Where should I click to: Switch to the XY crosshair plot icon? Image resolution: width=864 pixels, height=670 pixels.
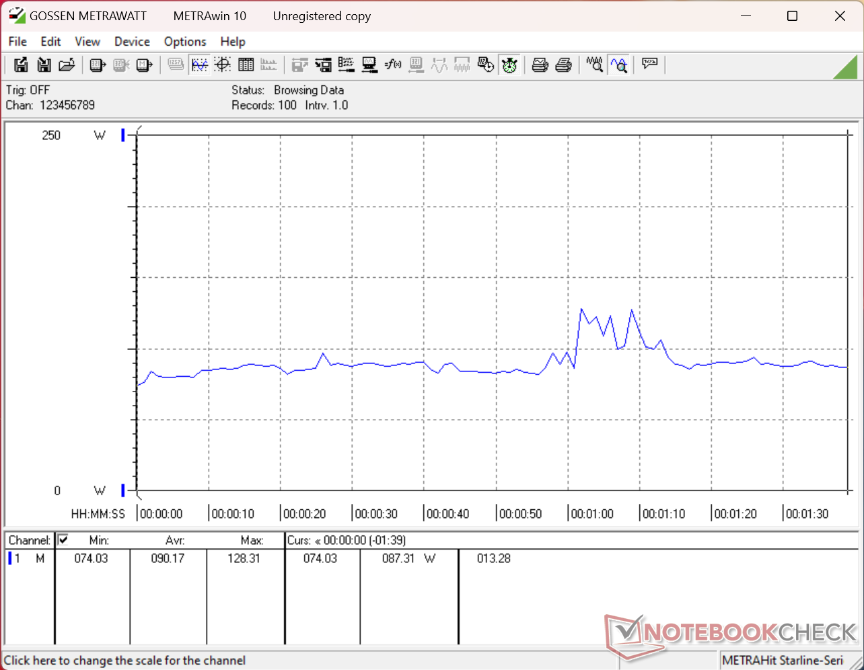223,65
